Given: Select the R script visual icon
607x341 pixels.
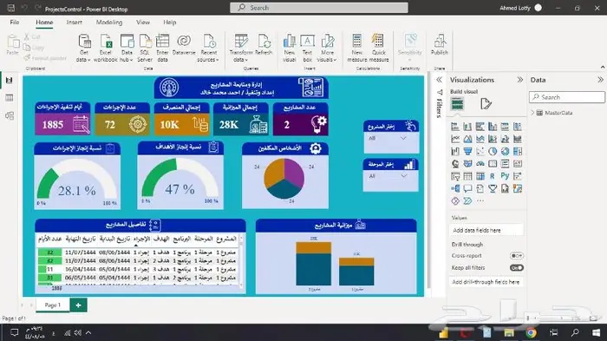Looking at the screenshot, I should (492, 176).
